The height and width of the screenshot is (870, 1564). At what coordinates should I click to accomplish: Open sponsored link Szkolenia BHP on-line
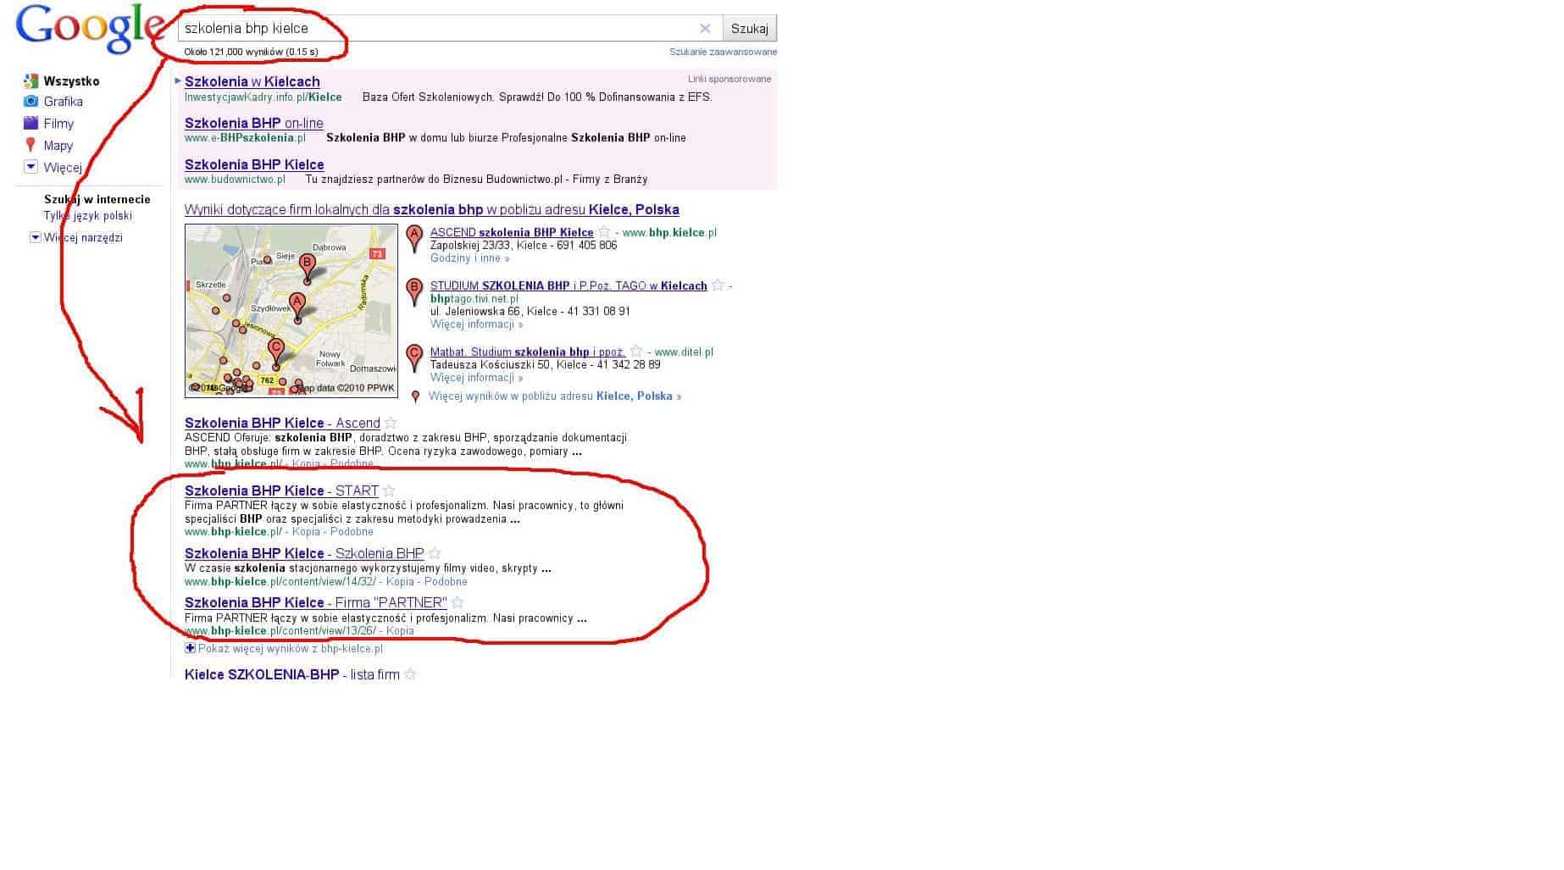pyautogui.click(x=254, y=124)
